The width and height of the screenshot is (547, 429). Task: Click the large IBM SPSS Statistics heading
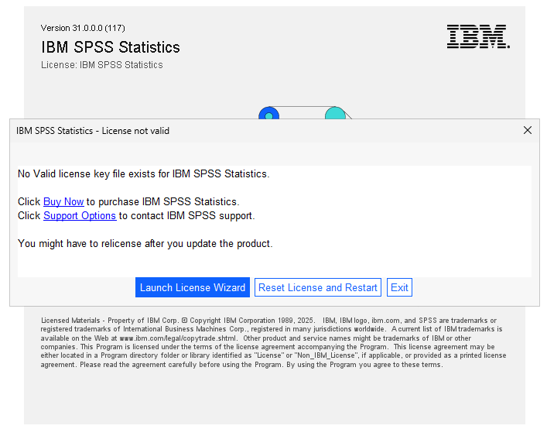pyautogui.click(x=111, y=47)
